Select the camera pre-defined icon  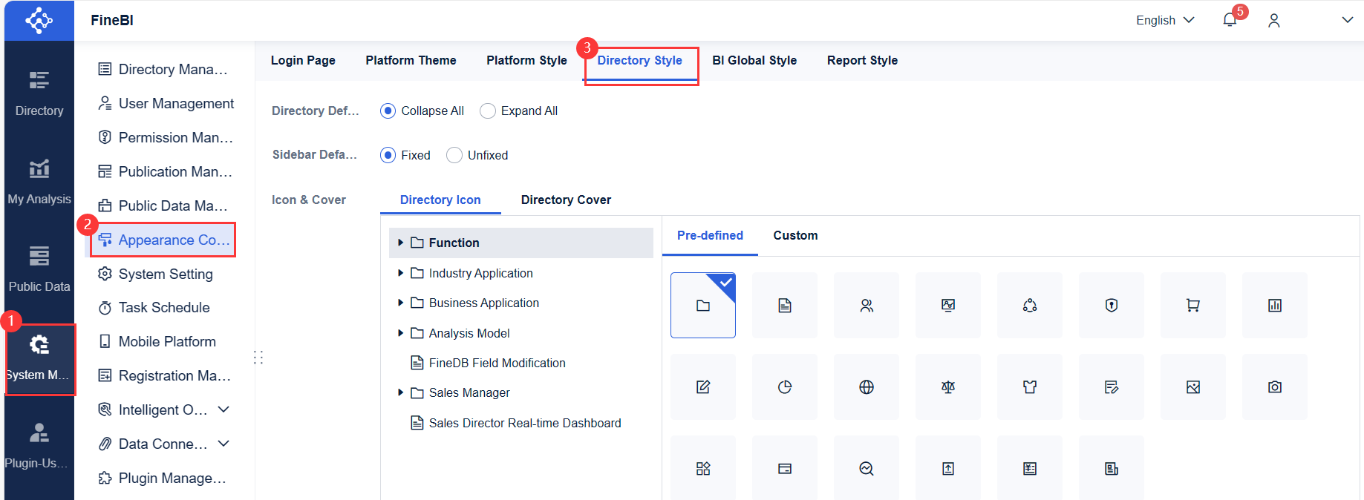[1274, 387]
